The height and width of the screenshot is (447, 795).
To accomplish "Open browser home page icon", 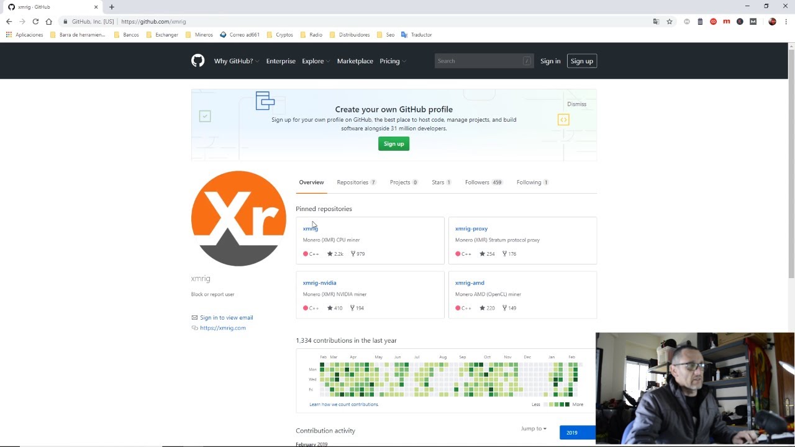I will click(x=48, y=21).
